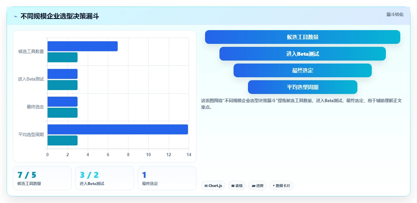The image size is (417, 203).
Task: Select the 候选工具数量 funnel stage bar
Action: (303, 37)
